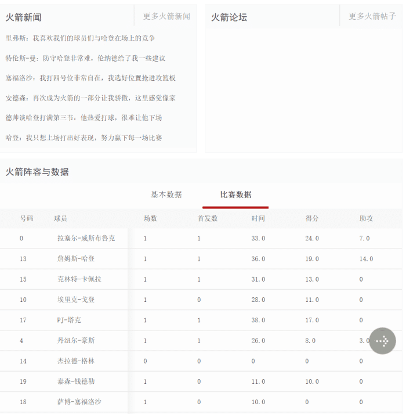
Task: Click PJ-塔克's 38.0 minutes value
Action: (258, 321)
